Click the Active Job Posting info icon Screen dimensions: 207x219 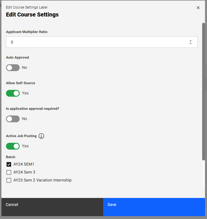[41, 136]
